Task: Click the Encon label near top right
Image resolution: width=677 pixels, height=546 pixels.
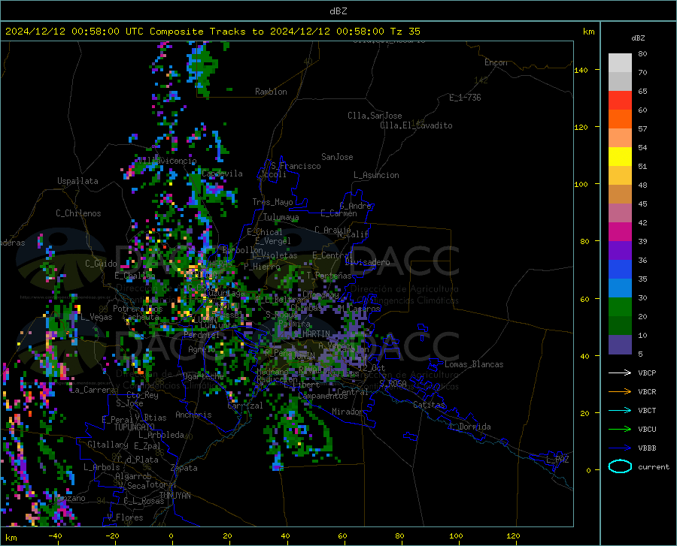Action: [496, 62]
